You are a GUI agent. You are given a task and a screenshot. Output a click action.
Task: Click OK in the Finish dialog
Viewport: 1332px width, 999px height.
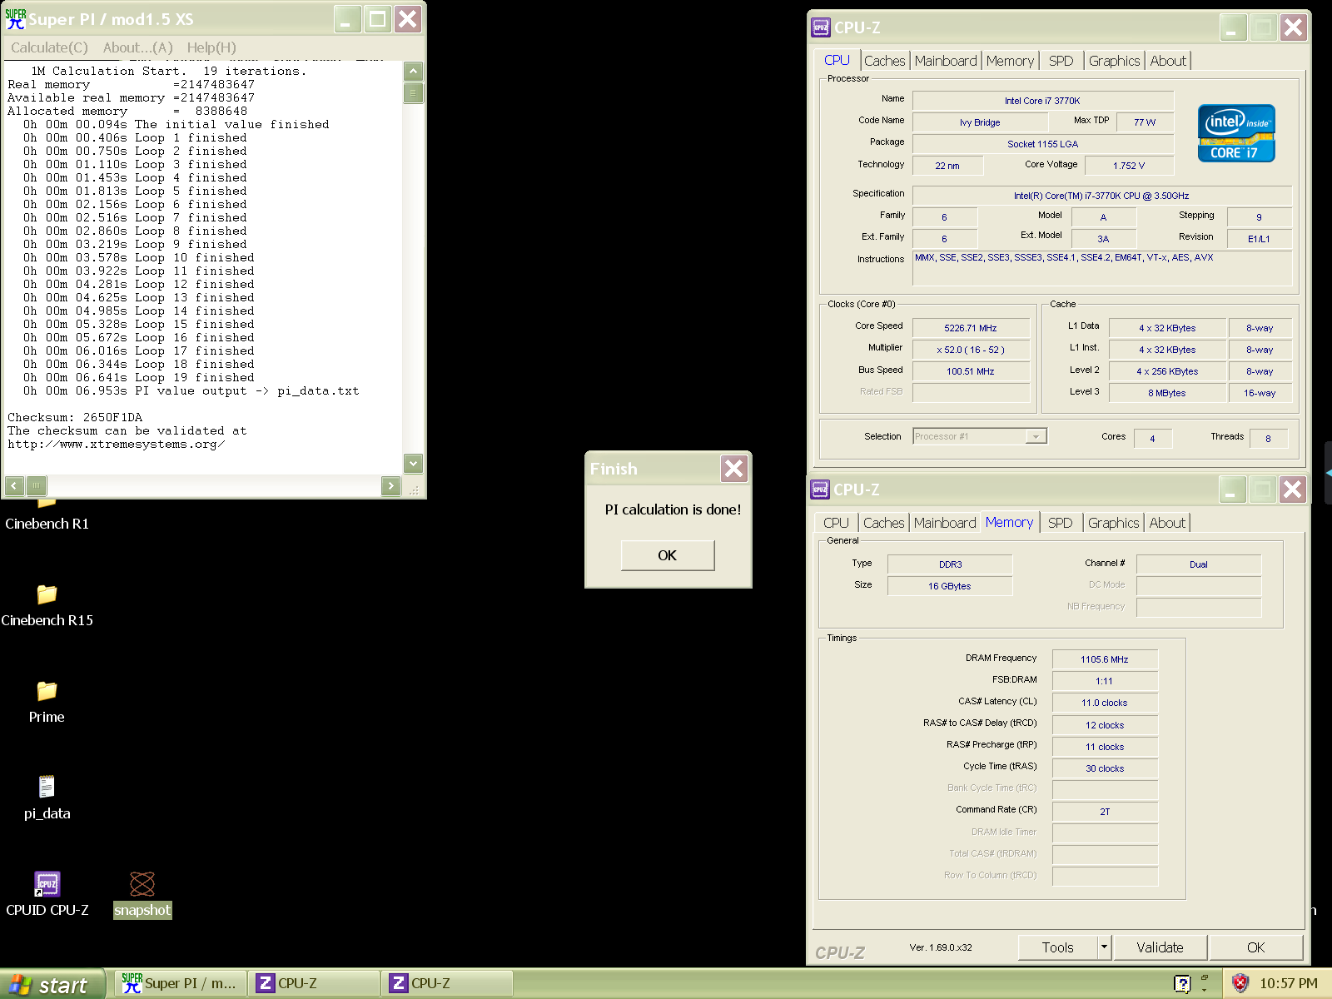668,555
